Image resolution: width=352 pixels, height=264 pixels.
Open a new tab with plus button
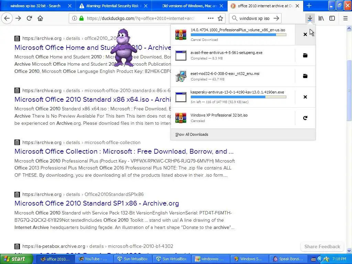point(309,5)
